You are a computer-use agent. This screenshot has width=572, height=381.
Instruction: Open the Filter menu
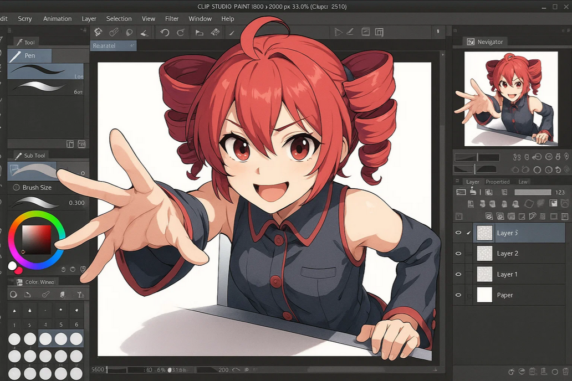pos(172,19)
